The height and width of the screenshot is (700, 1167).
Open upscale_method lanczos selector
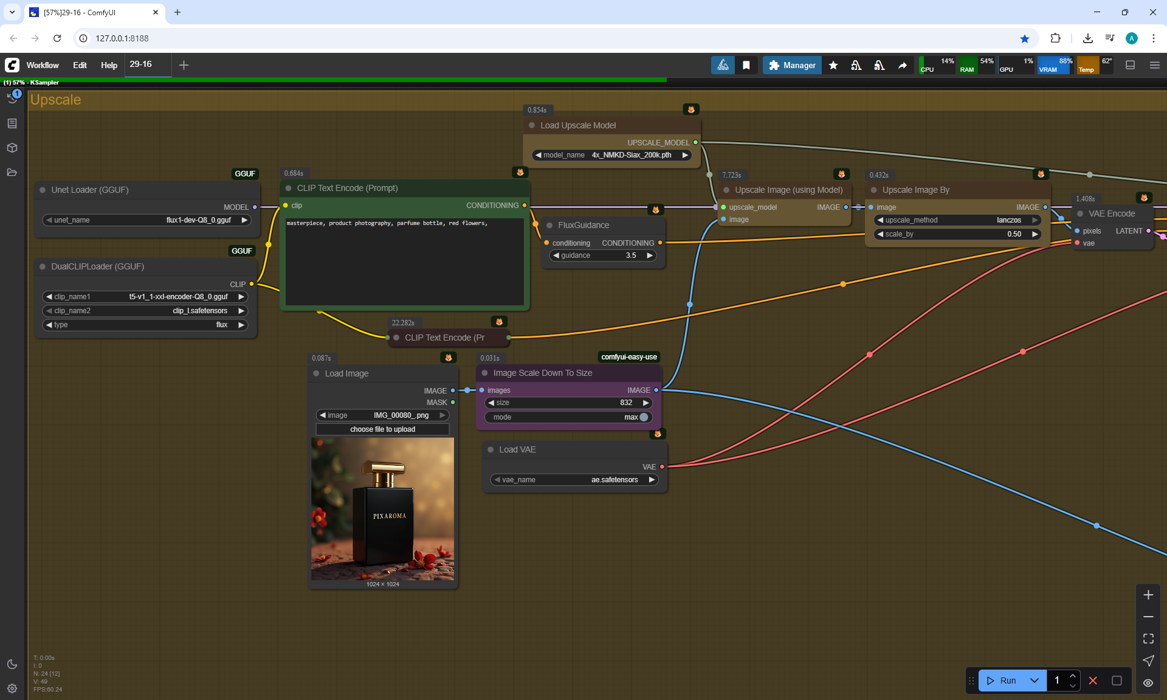pos(957,220)
